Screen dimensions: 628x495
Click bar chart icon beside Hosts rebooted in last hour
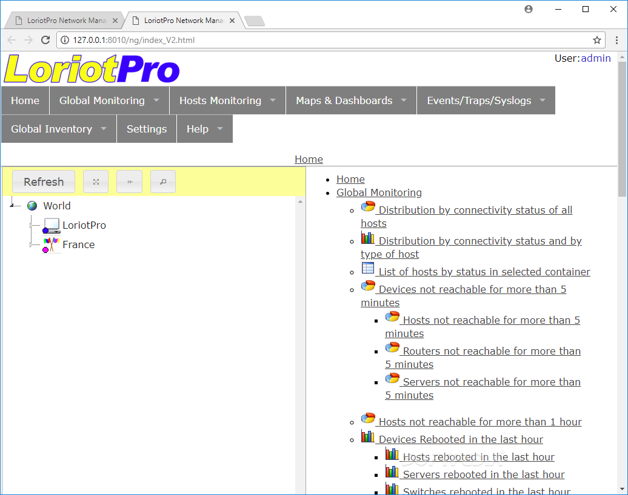click(x=392, y=454)
